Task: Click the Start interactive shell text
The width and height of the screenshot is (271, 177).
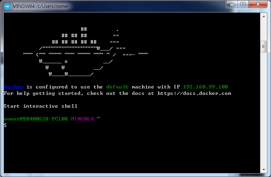Action: pos(40,106)
